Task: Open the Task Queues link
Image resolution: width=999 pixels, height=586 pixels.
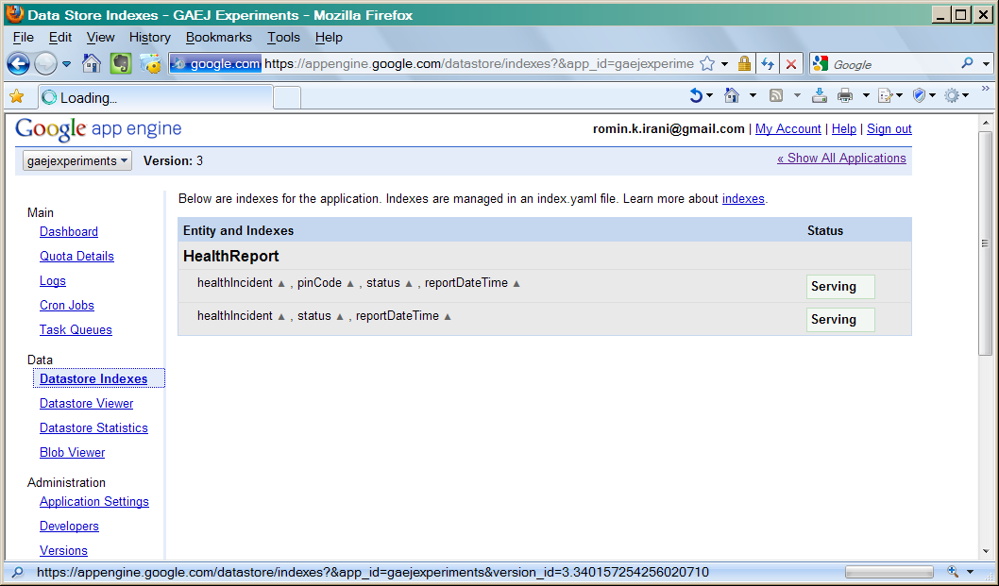Action: pyautogui.click(x=76, y=330)
